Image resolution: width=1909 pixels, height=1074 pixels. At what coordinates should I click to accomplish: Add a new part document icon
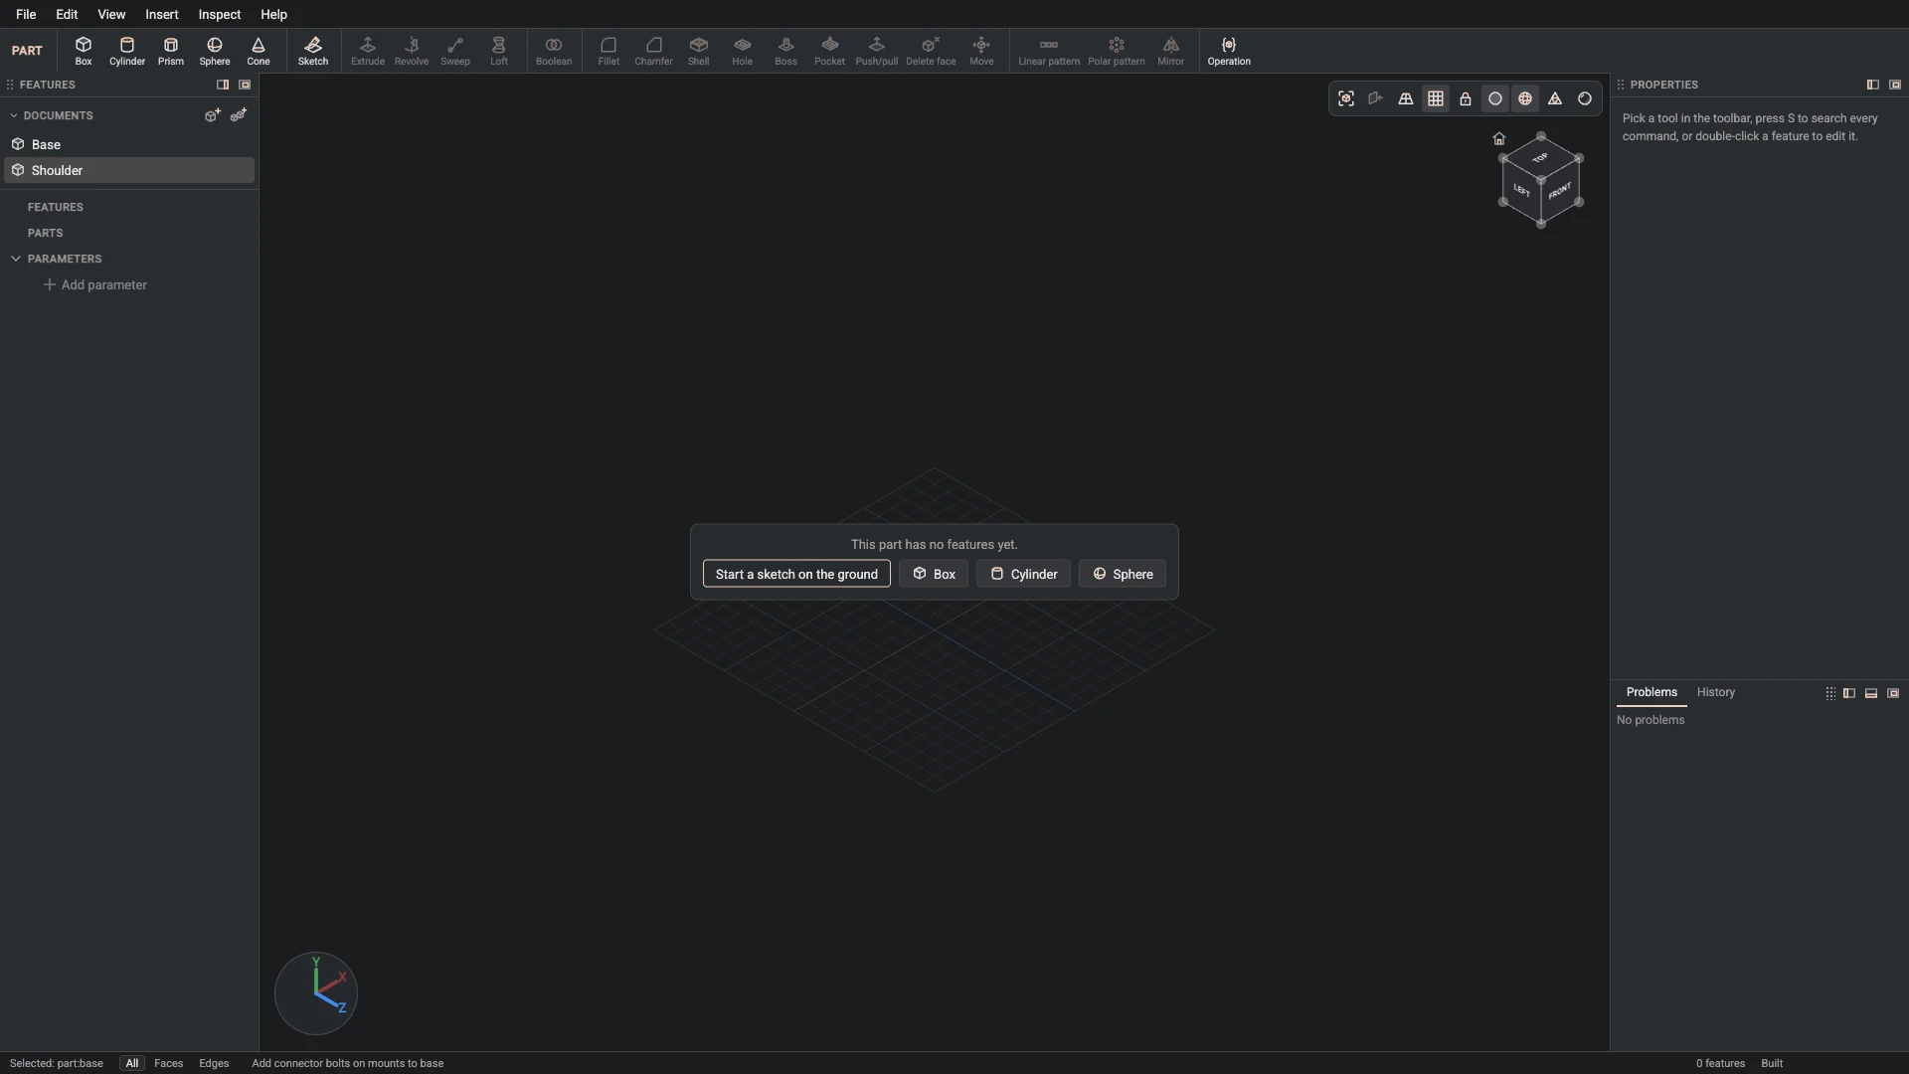(x=212, y=115)
